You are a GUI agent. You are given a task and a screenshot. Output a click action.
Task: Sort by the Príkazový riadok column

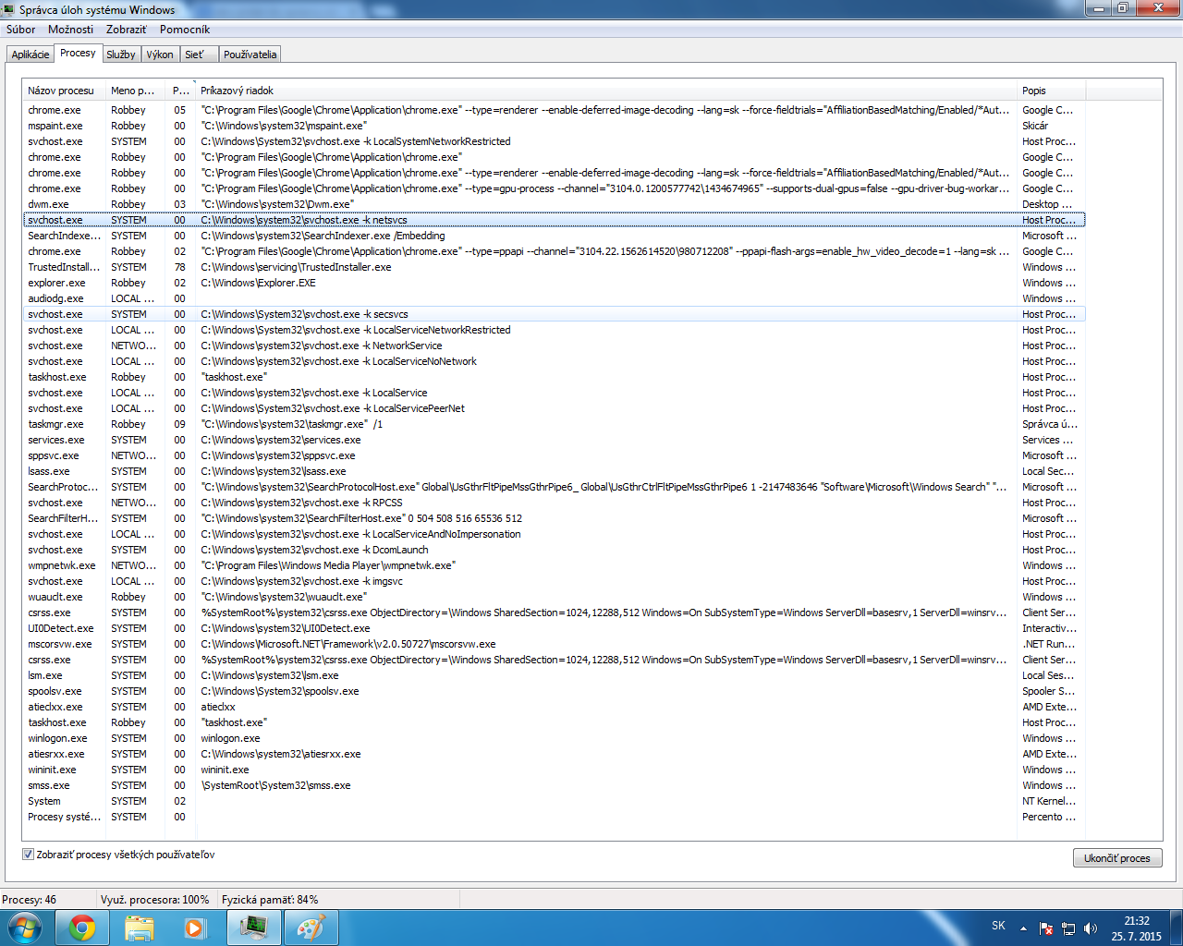606,91
